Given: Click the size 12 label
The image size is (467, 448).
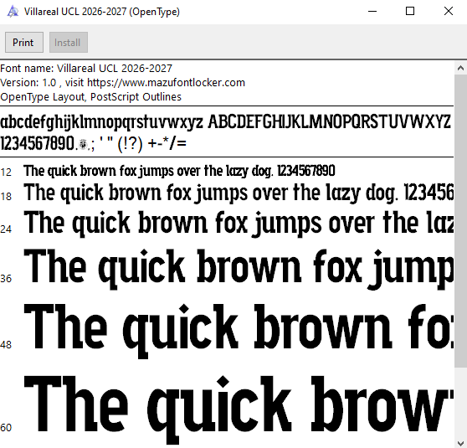Looking at the screenshot, I should pos(6,173).
